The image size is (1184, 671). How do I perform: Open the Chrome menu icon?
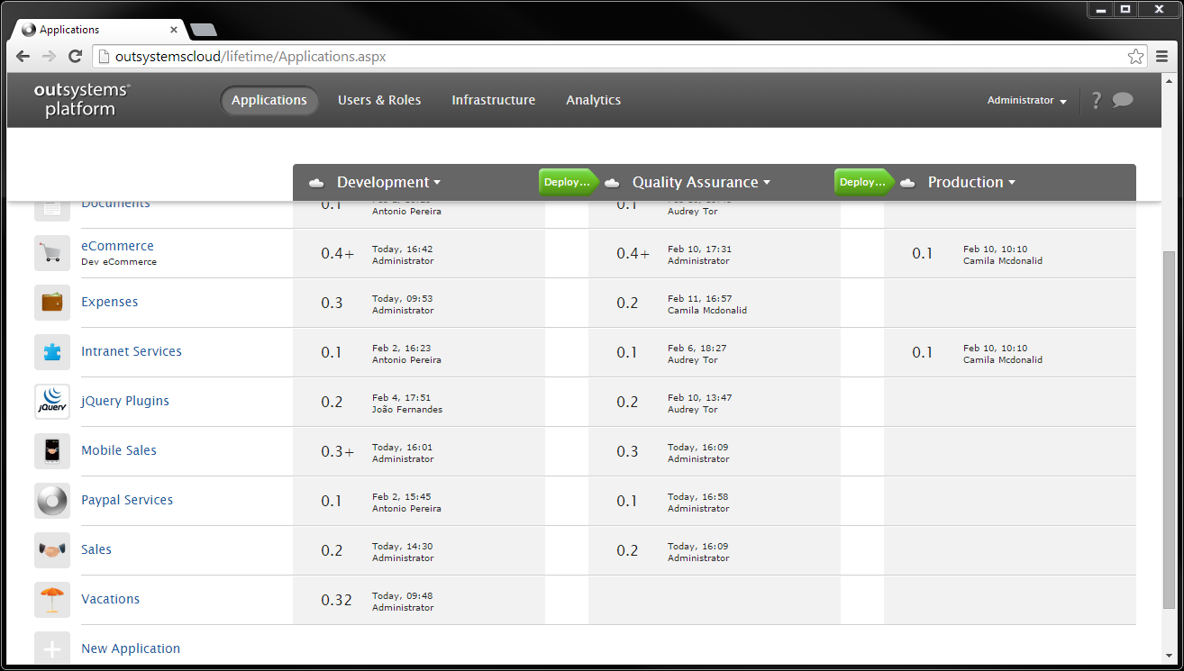(1162, 57)
